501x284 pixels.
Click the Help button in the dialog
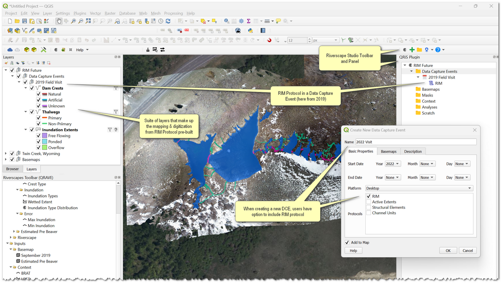pyautogui.click(x=353, y=251)
